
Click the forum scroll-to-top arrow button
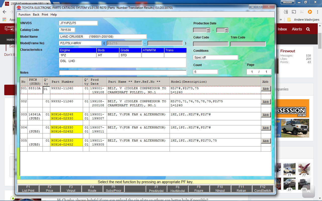[308, 192]
